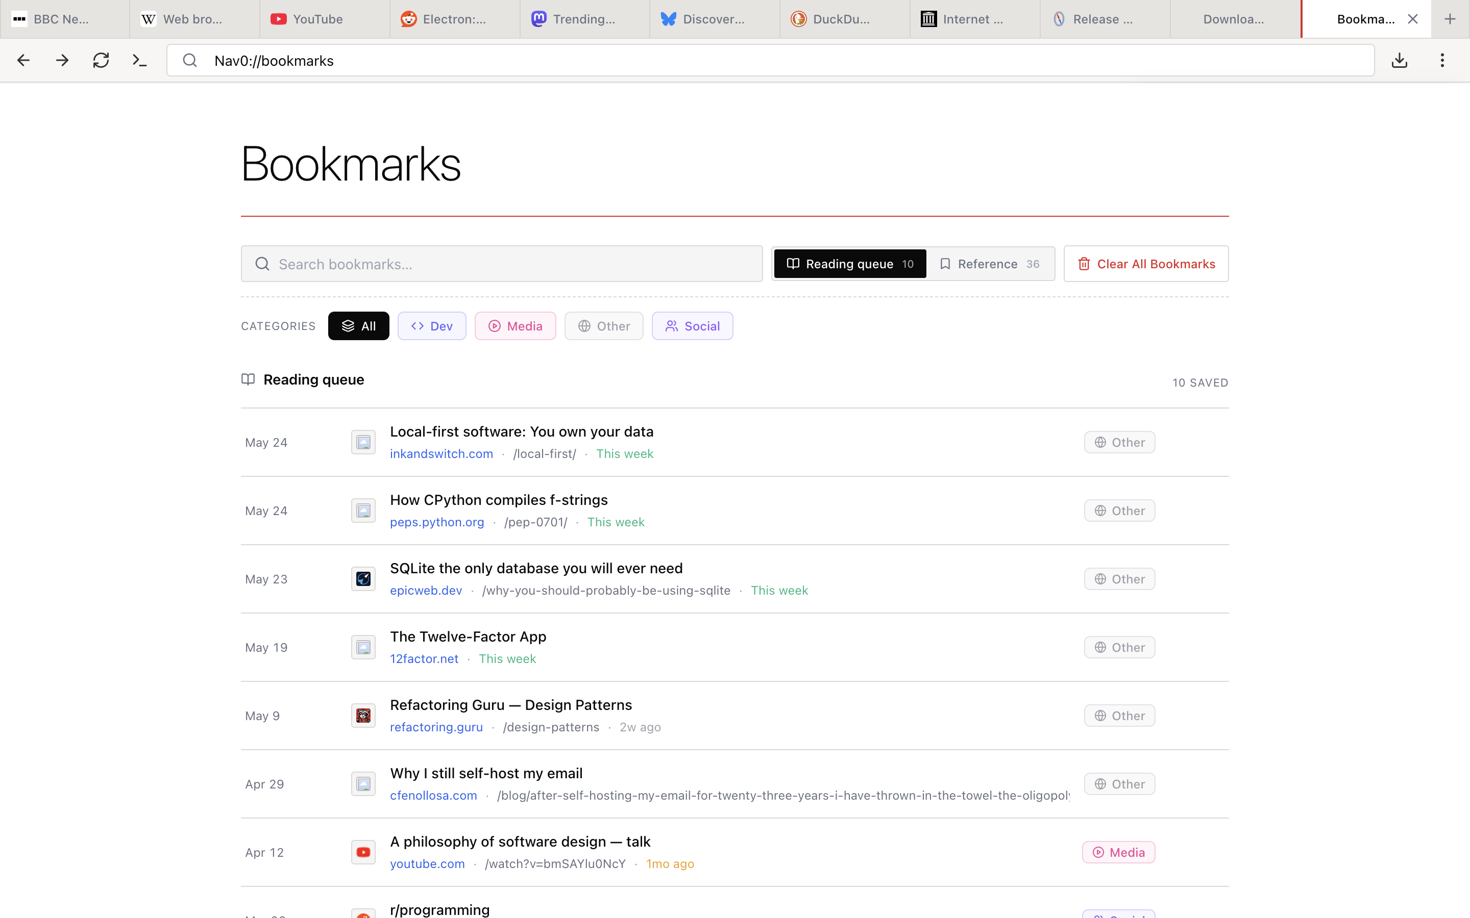1470x918 pixels.
Task: Click Media tag on philosophy of software design row
Action: point(1118,852)
